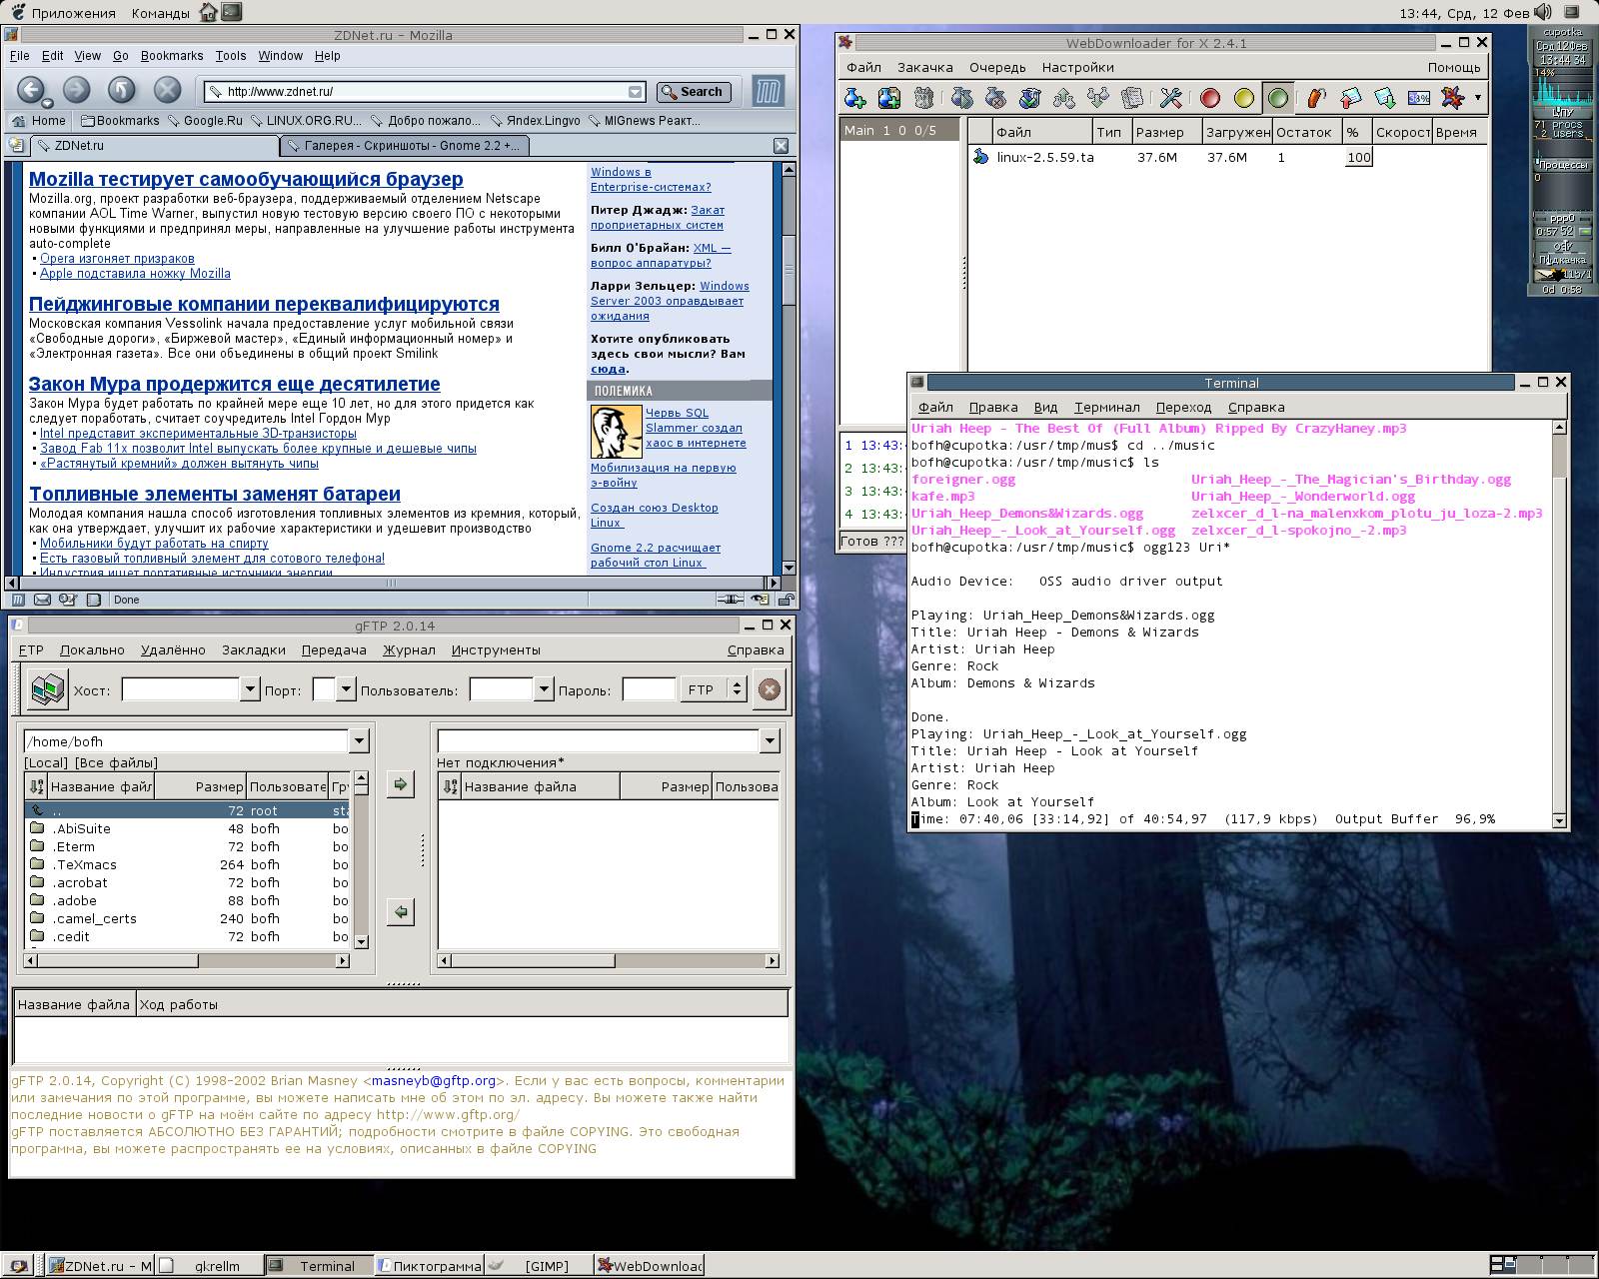Click Mozilla's Forward navigation button
The height and width of the screenshot is (1279, 1599).
coord(76,90)
